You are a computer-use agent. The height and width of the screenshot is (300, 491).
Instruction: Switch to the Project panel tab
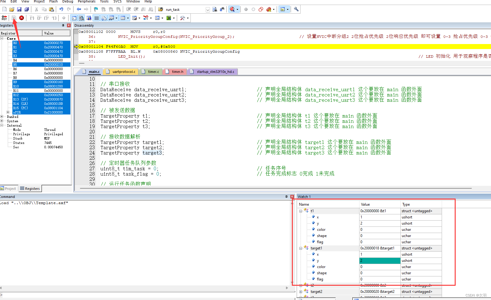8,188
